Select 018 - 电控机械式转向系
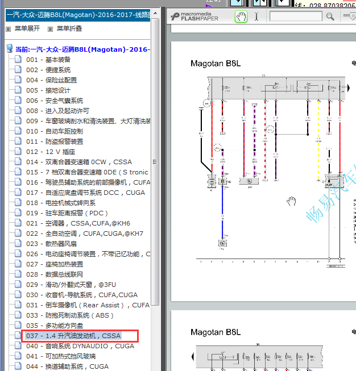 [x=61, y=203]
